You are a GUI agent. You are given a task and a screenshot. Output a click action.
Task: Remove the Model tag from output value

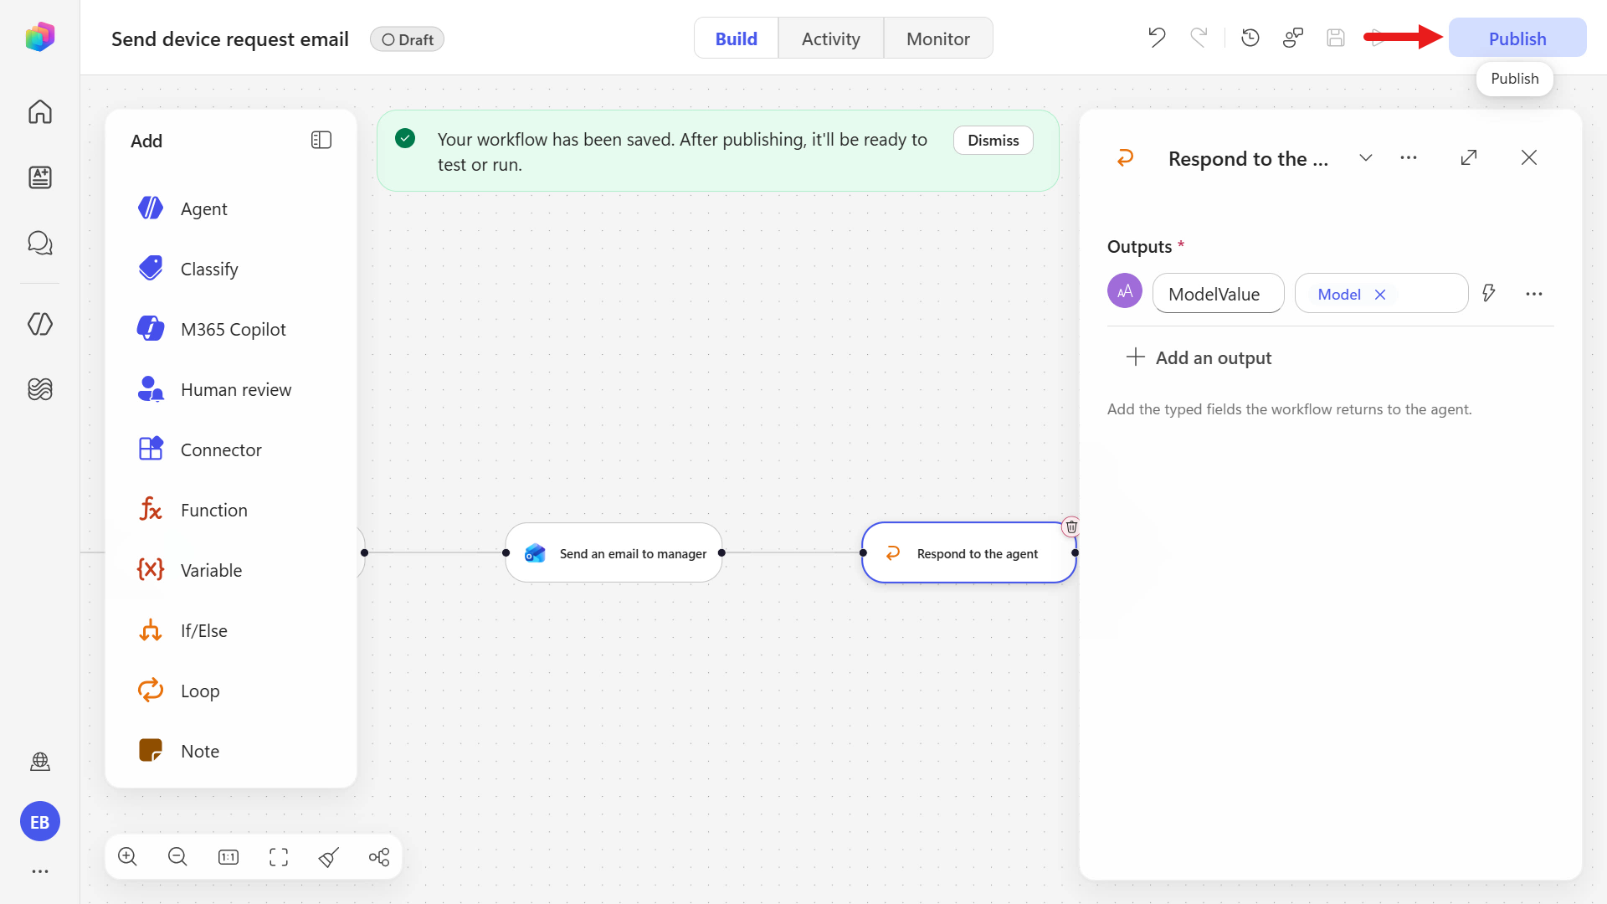1380,295
